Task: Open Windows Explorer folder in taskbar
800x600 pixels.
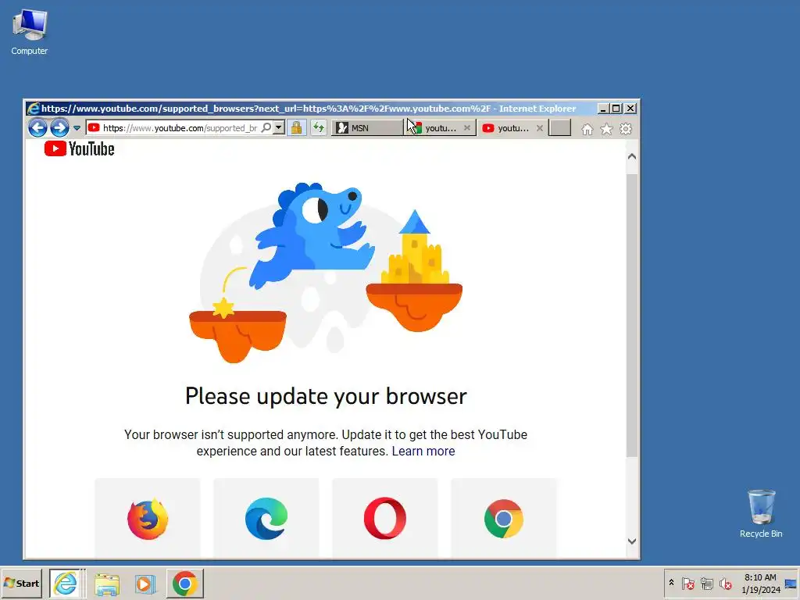Action: click(106, 584)
